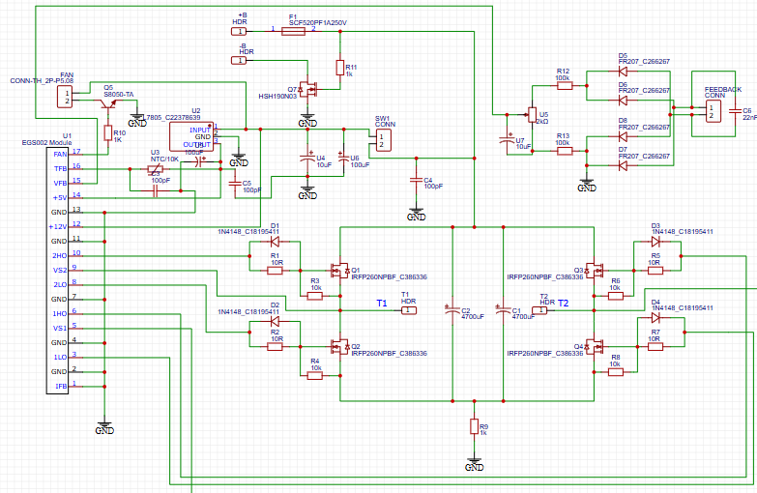This screenshot has height=493, width=757.
Task: Select the R7 10R resistor symbol
Action: coord(655,347)
